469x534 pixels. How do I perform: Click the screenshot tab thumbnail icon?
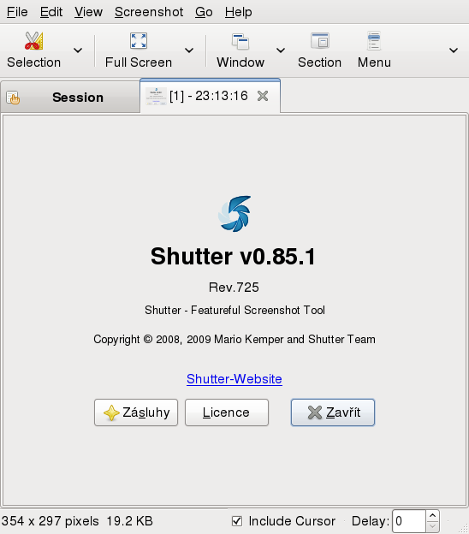point(156,96)
